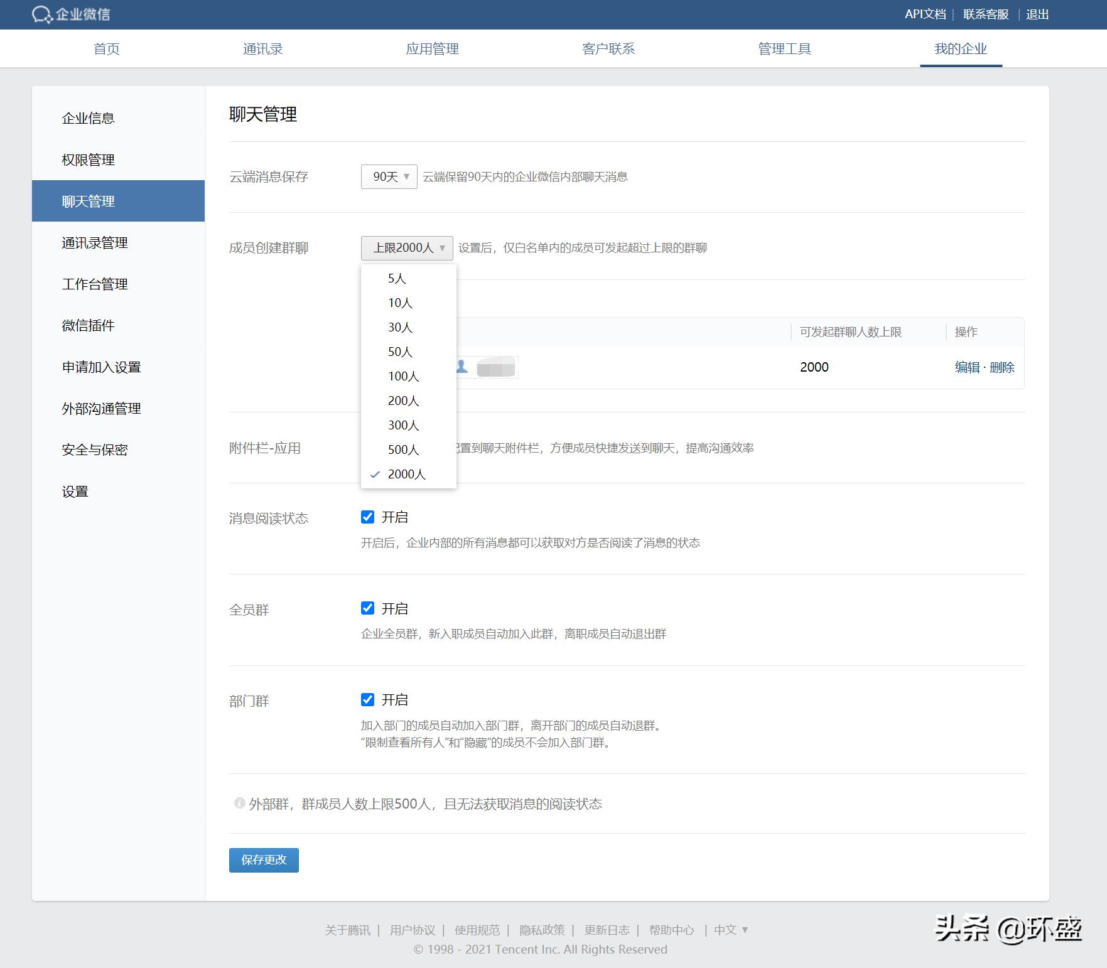Click the member avatar icon in whitelist row
Viewport: 1107px width, 968px height.
[x=462, y=367]
